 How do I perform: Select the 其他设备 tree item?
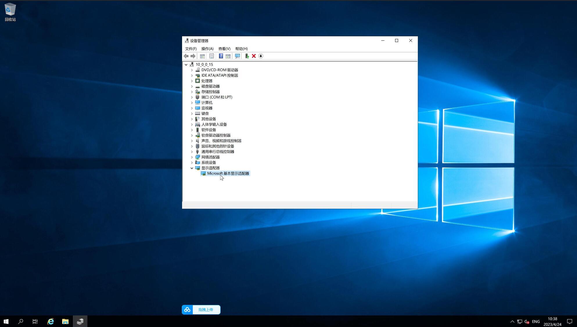[x=208, y=119]
